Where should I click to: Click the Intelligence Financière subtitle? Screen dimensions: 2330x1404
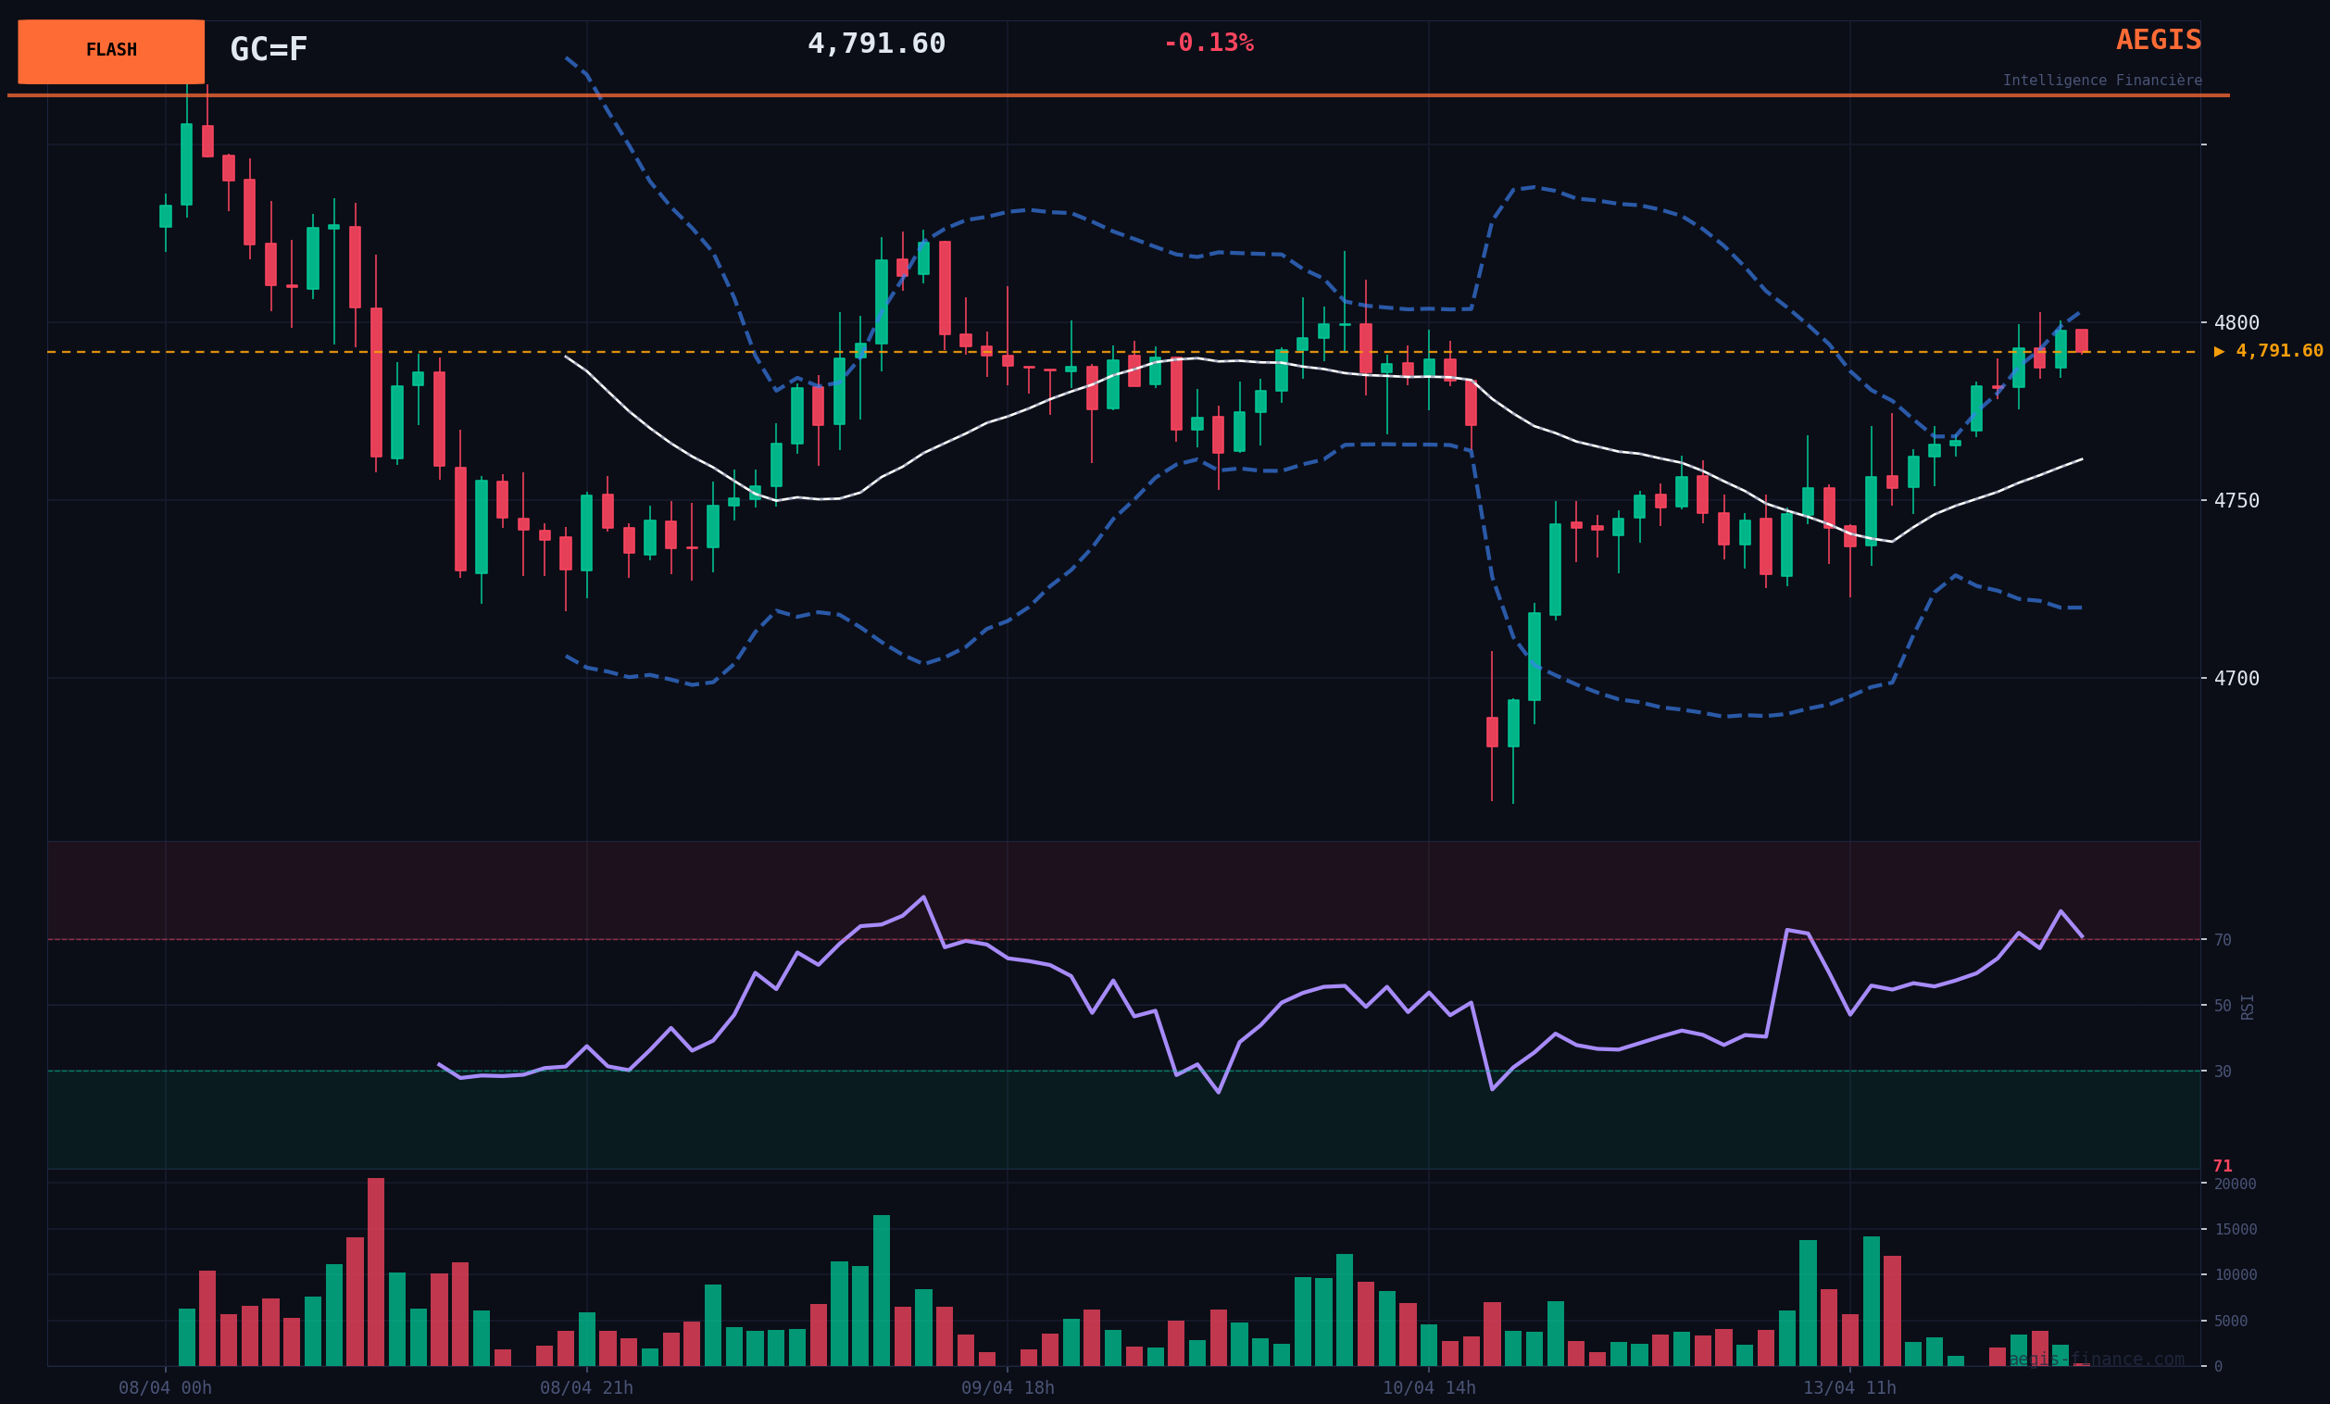2101,81
